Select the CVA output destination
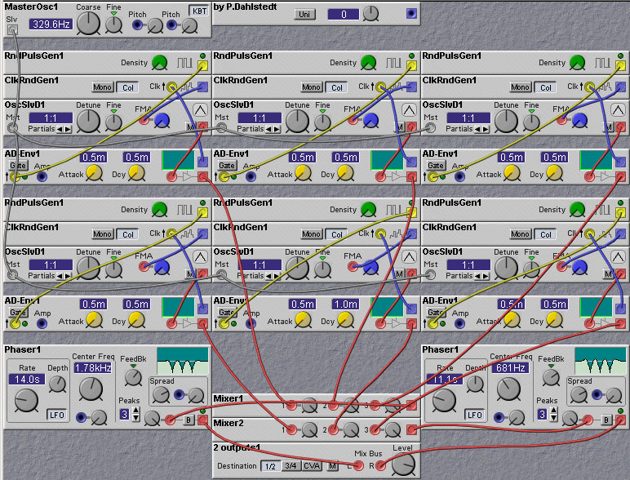The image size is (630, 480). tap(313, 466)
